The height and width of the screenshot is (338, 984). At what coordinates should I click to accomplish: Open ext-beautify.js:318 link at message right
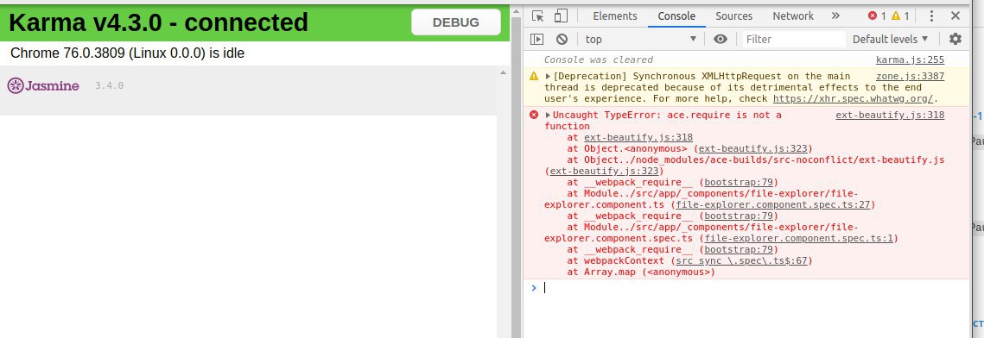point(890,116)
